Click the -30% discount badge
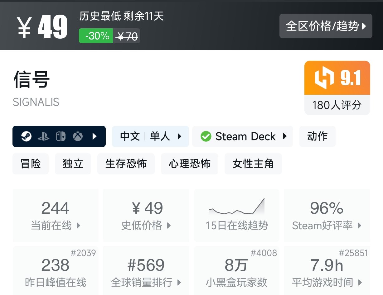The height and width of the screenshot is (295, 383). pos(96,36)
